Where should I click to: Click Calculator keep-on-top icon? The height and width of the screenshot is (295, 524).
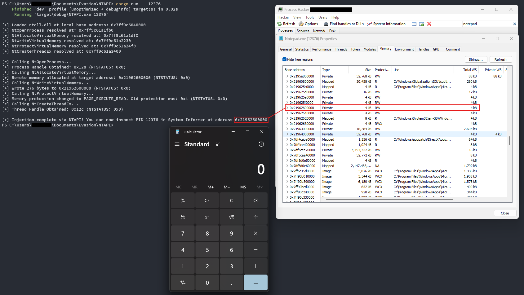point(218,144)
